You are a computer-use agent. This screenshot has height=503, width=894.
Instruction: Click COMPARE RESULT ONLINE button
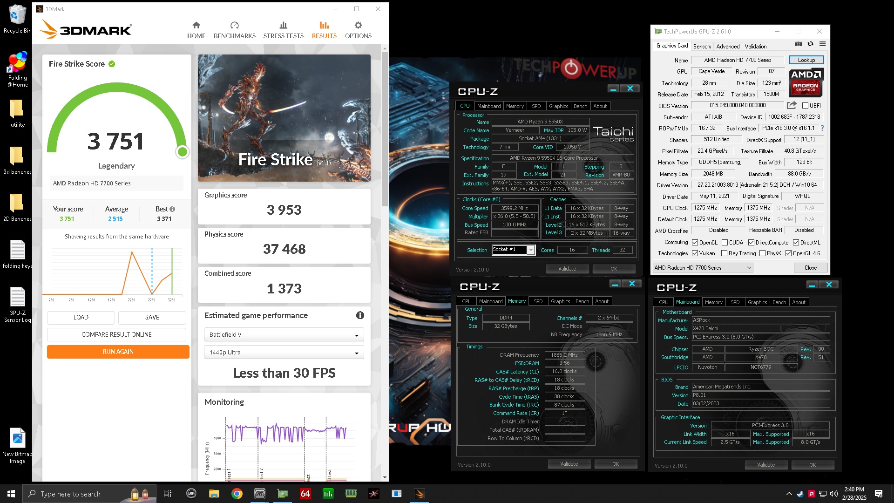(116, 334)
